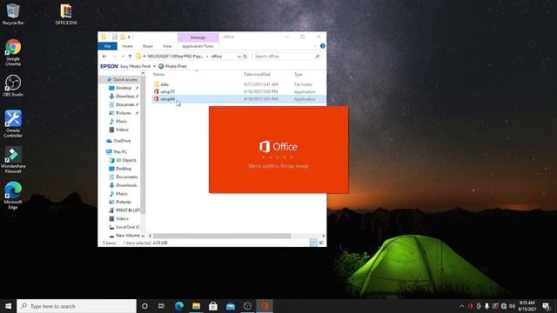Open Microsoft Store from the taskbar
This screenshot has height=313, width=557.
(213, 306)
